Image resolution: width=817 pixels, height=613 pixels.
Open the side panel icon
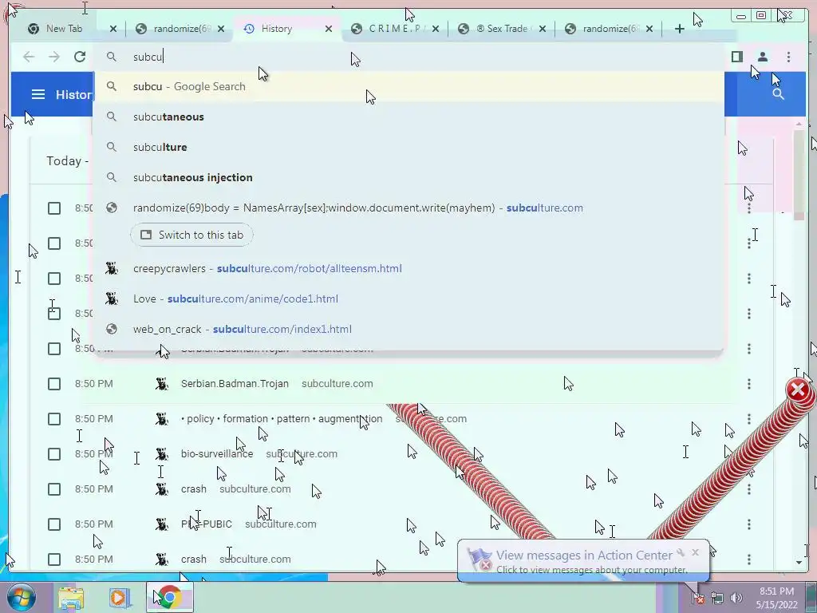[x=736, y=57]
